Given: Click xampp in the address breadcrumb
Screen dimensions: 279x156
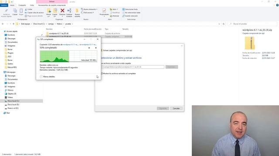Looking at the screenshot, I should pos(51,24).
